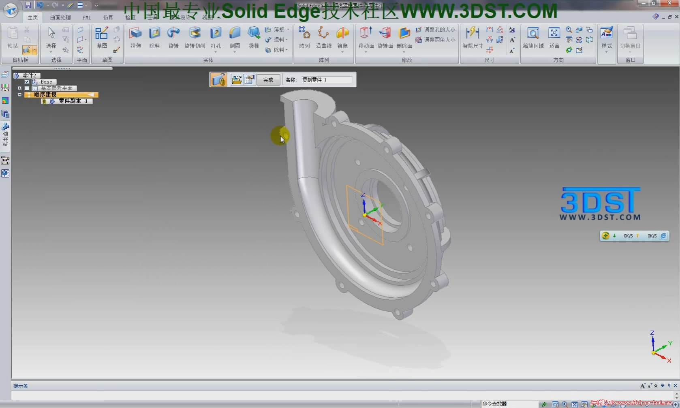The width and height of the screenshot is (680, 408).
Task: Check the Base checkbox in the tree
Action: point(27,81)
